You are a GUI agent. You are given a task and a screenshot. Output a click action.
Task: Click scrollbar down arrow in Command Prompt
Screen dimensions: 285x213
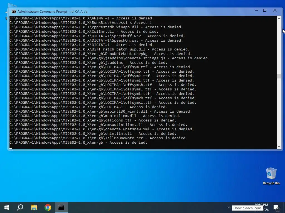(x=279, y=147)
